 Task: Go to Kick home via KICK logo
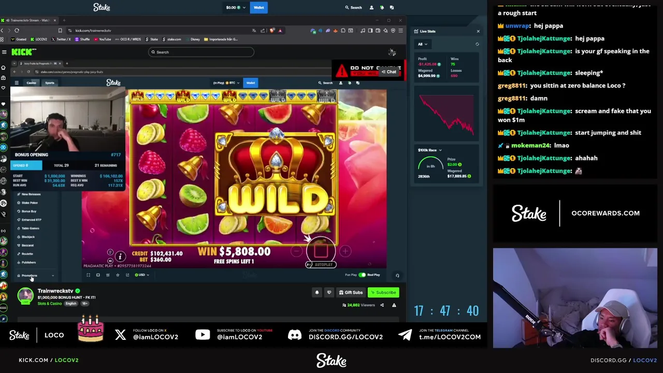(24, 52)
